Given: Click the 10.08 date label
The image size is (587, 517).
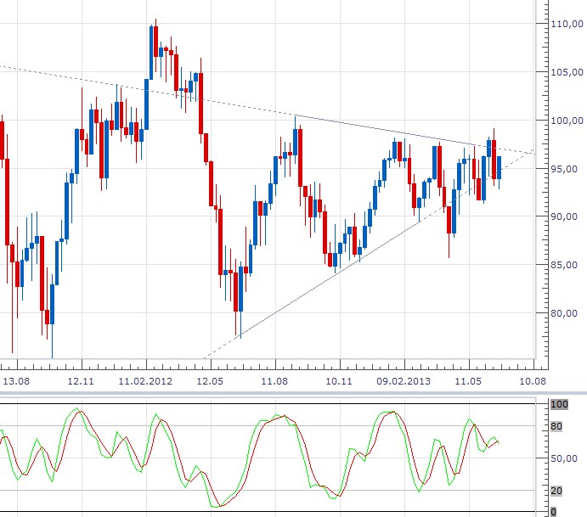Looking at the screenshot, I should point(533,381).
